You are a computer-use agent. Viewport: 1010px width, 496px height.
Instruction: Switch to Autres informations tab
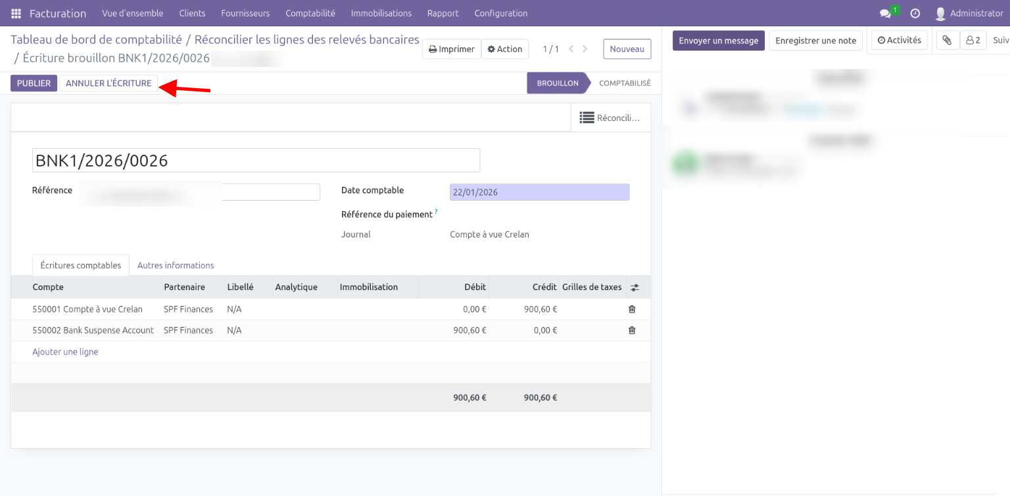point(176,265)
